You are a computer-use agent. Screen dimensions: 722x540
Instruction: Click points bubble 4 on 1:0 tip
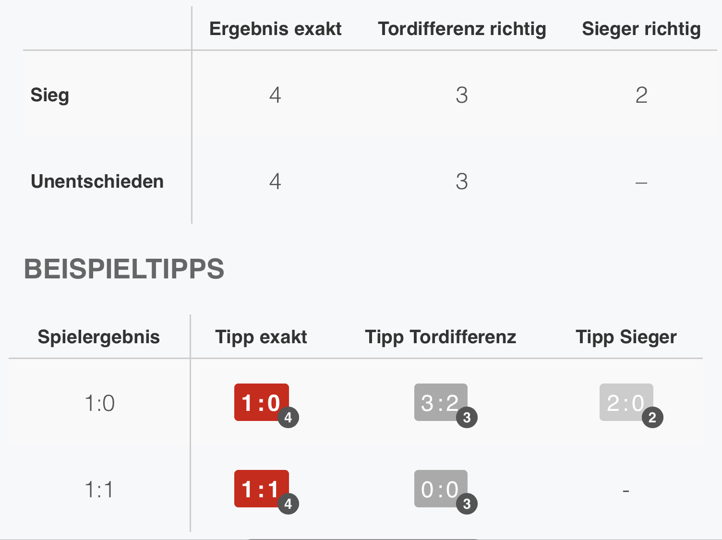(x=288, y=417)
